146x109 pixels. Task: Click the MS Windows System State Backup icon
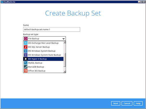click(x=26, y=55)
